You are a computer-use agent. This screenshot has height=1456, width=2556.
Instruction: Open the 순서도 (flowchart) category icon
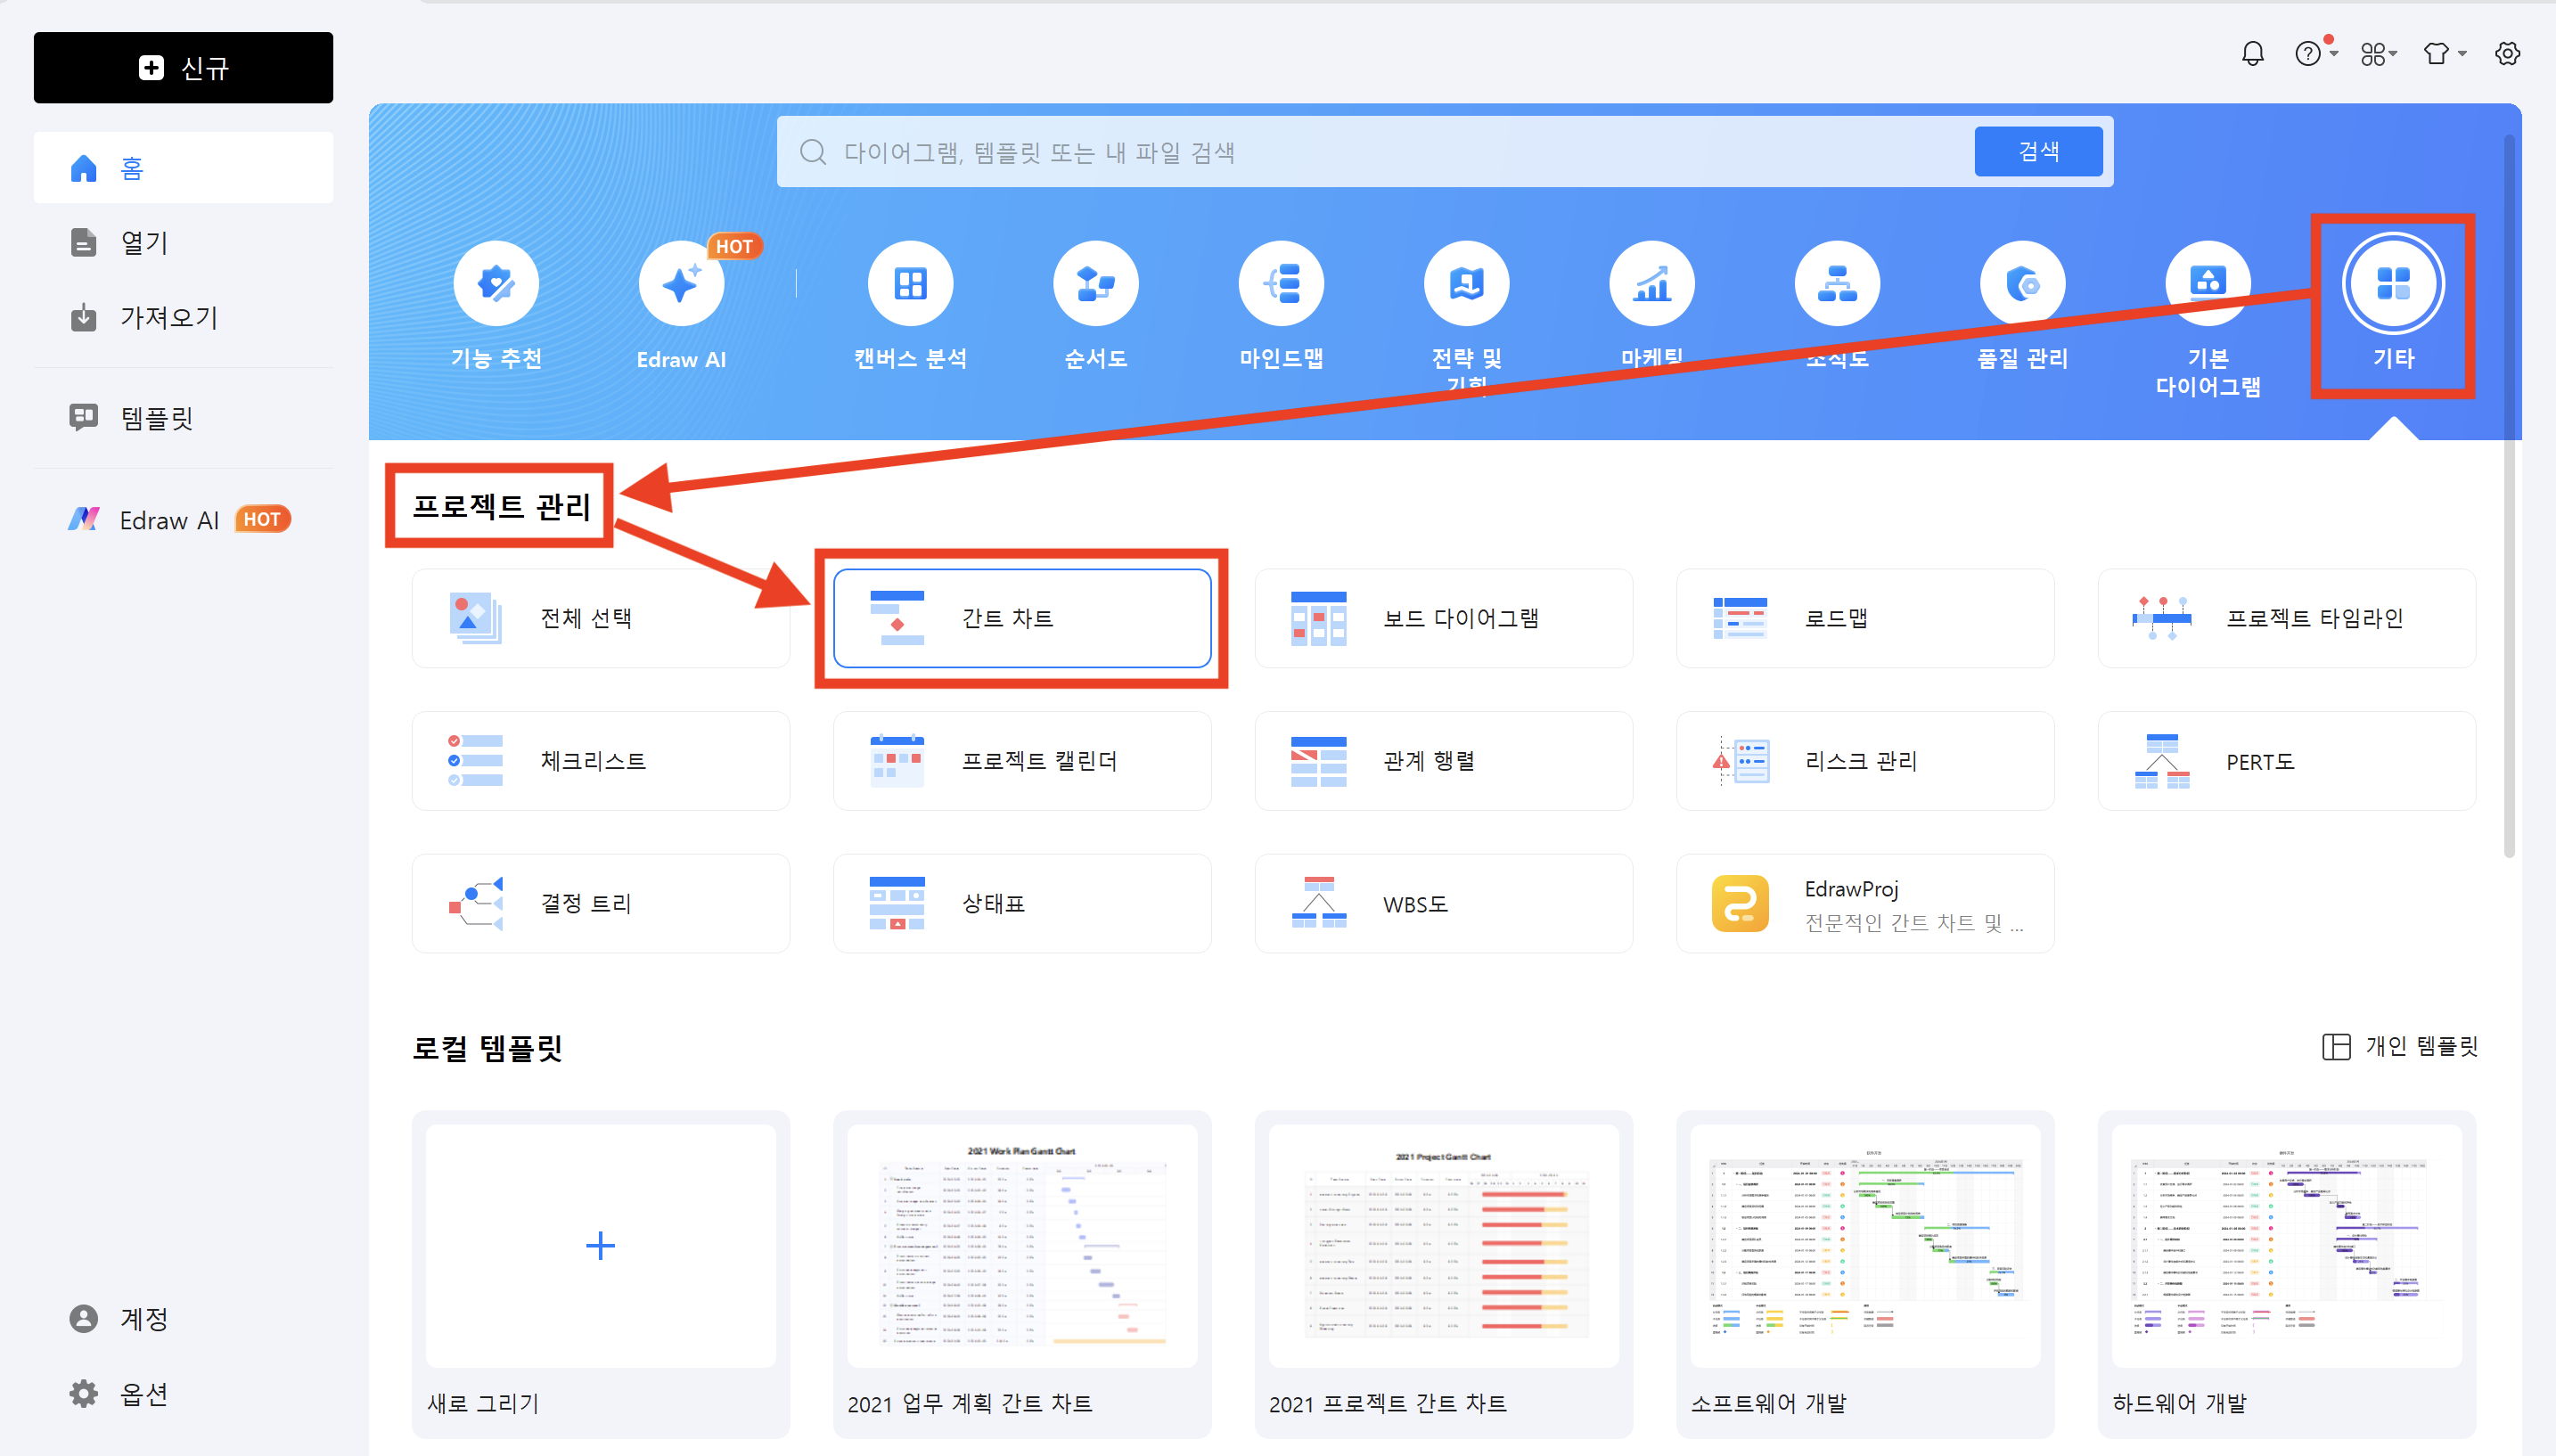[1095, 283]
